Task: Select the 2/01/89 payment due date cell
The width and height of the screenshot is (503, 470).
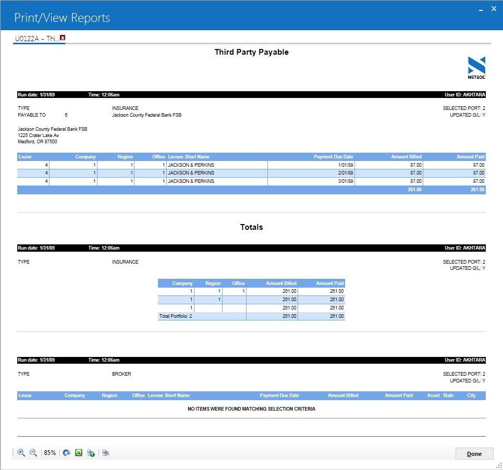Action: point(311,173)
